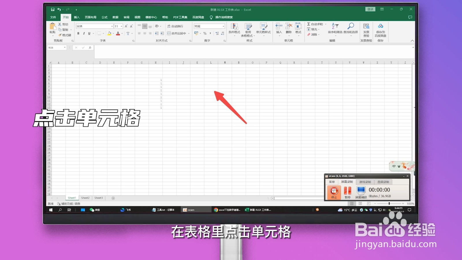Select the italic formatting icon

click(x=84, y=33)
